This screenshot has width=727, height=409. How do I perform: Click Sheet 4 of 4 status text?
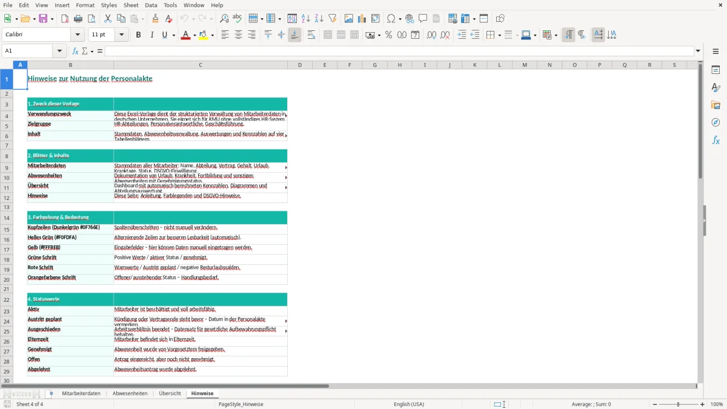coord(30,404)
